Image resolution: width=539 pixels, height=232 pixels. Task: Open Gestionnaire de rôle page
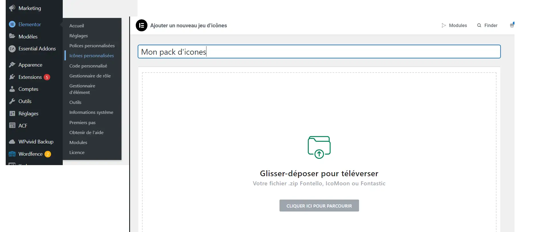[90, 76]
